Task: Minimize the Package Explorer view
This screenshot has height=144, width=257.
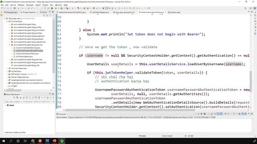Action: (50, 12)
